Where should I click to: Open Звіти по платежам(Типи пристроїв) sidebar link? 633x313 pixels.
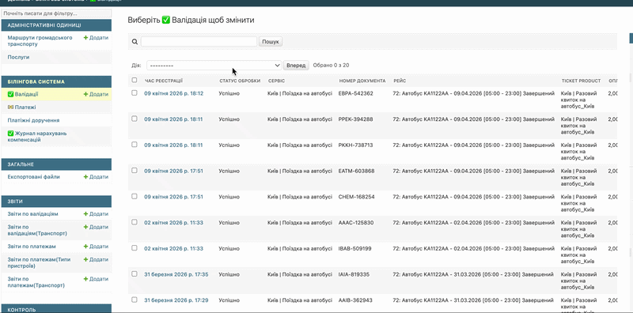click(x=39, y=262)
